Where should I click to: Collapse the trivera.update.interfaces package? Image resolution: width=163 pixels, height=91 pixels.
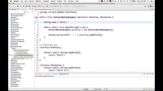click(x=13, y=50)
